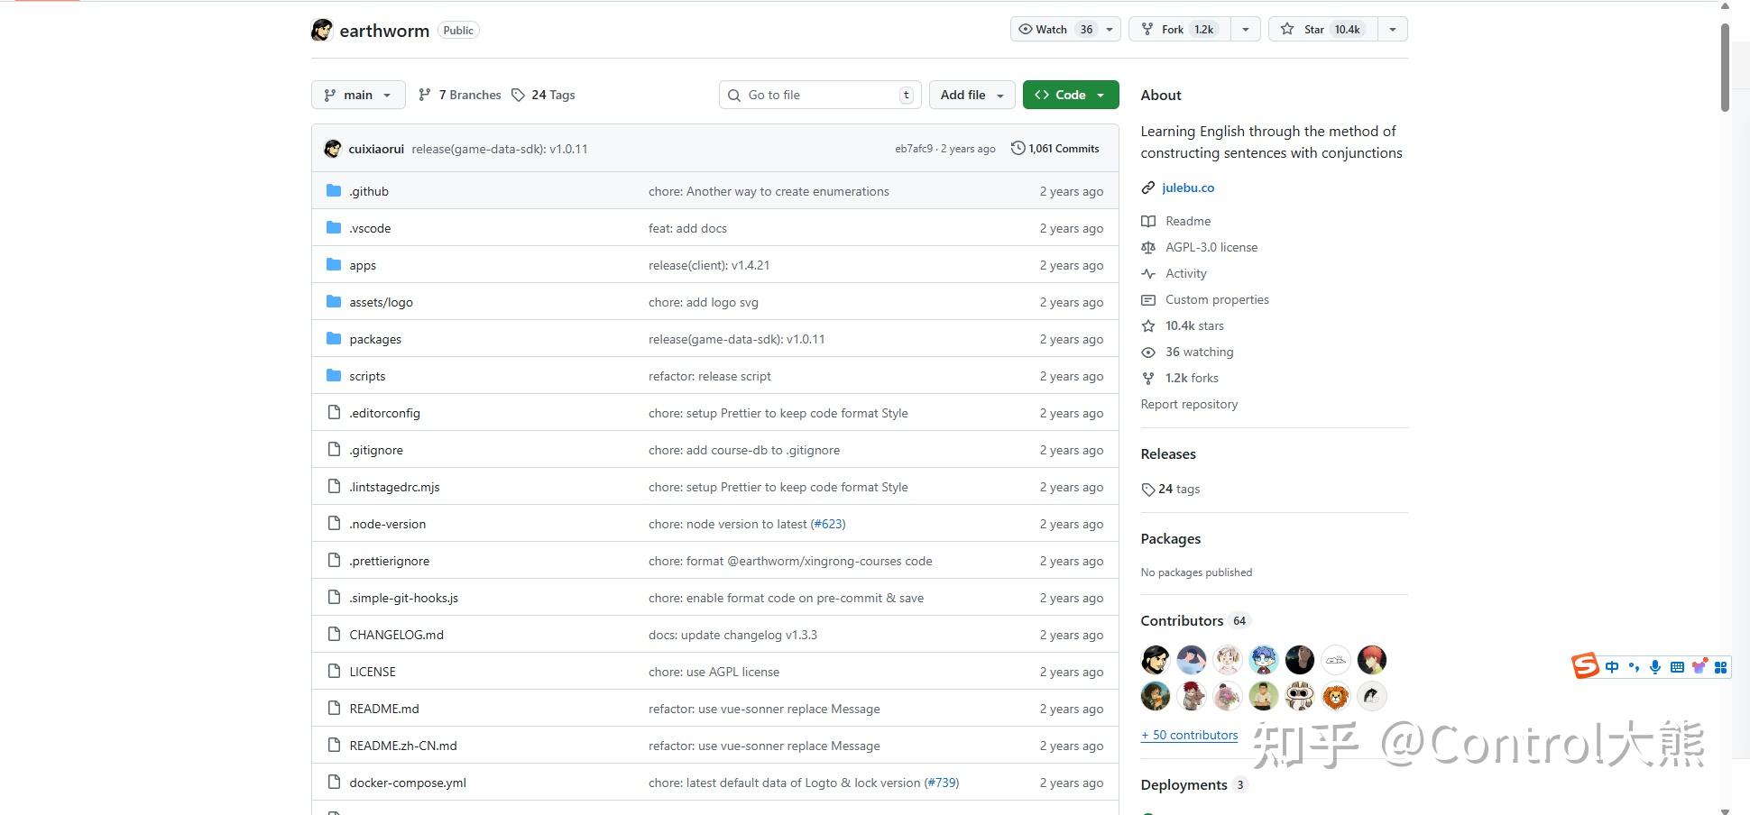The width and height of the screenshot is (1750, 815).
Task: Click the LICENSE file icon
Action: click(x=334, y=671)
